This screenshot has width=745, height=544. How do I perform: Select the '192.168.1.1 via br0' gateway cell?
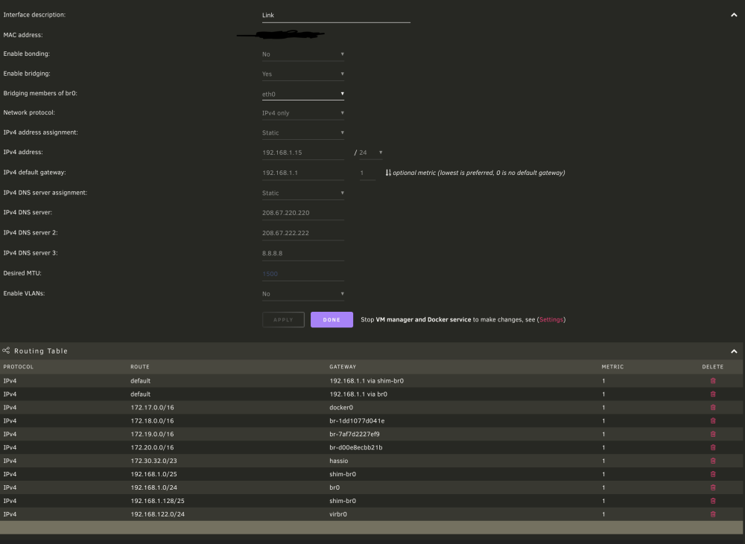click(358, 394)
